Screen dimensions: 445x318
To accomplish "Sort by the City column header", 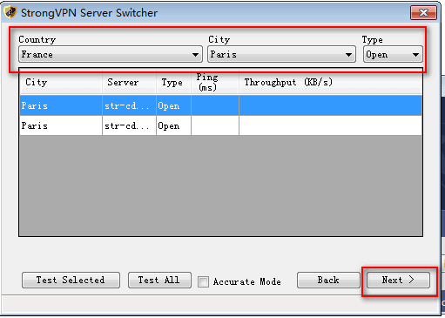I will (61, 82).
